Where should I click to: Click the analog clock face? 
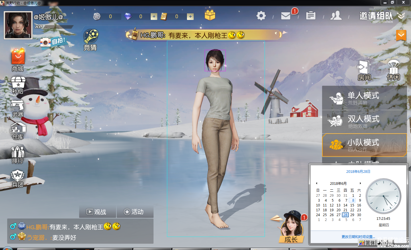(383, 196)
